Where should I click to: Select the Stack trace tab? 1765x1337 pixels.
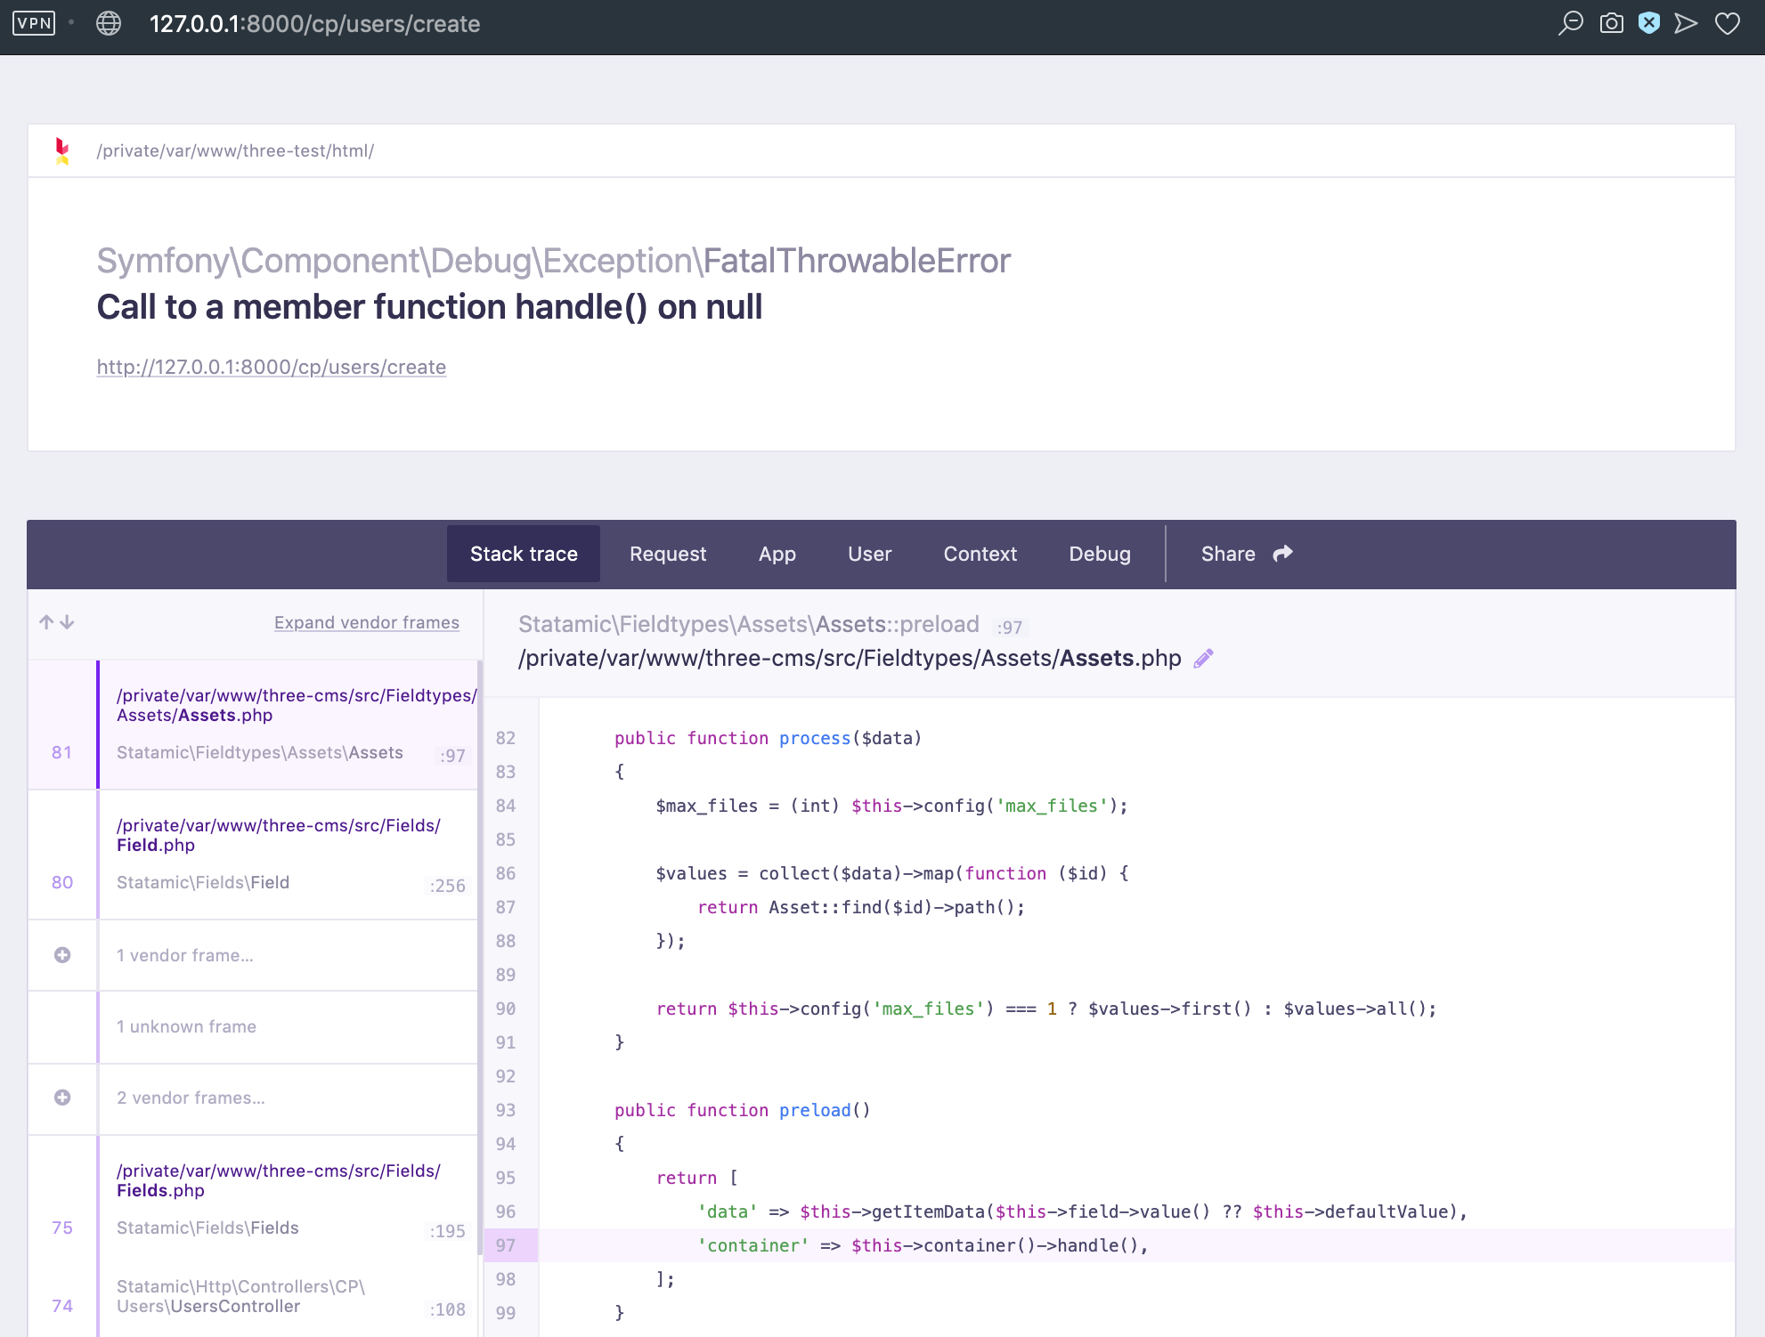[524, 554]
